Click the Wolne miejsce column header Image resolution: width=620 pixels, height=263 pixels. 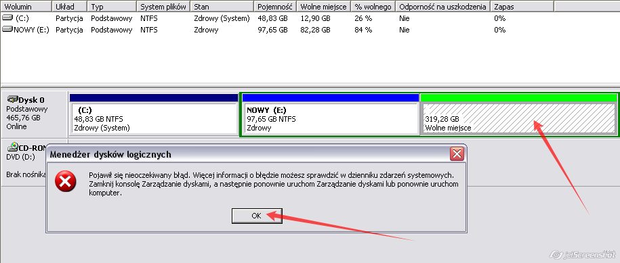[324, 7]
